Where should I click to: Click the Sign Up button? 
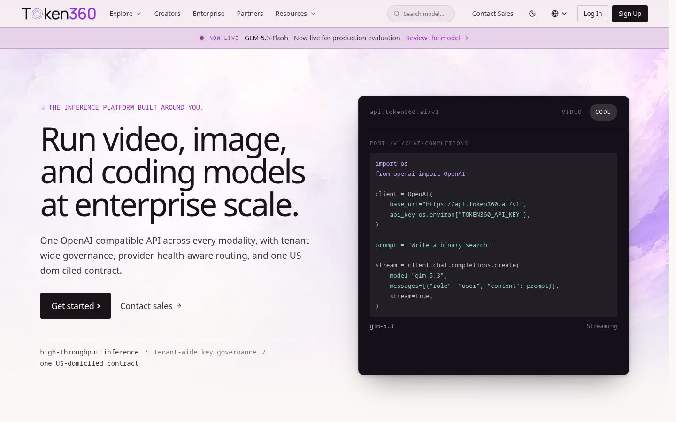[x=630, y=14]
